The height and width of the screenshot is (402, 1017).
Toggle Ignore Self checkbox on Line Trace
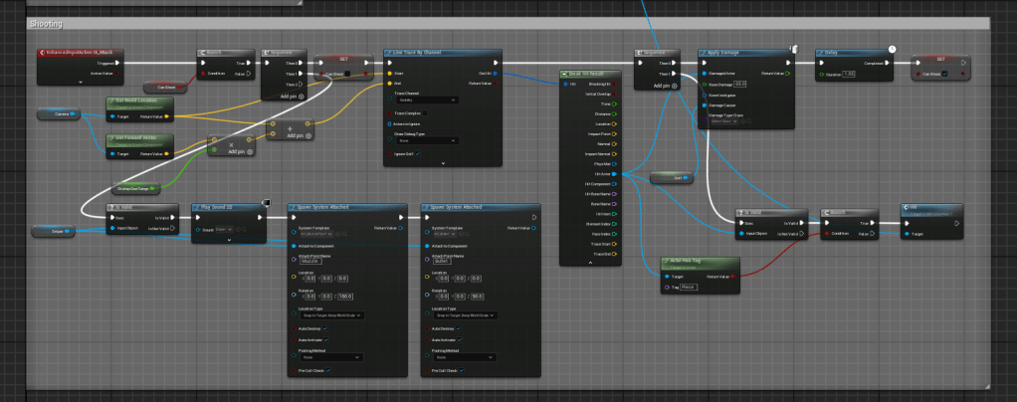click(x=417, y=154)
